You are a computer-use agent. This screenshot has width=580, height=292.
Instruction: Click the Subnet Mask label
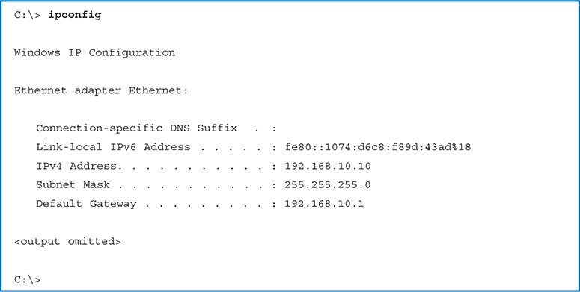(x=73, y=185)
